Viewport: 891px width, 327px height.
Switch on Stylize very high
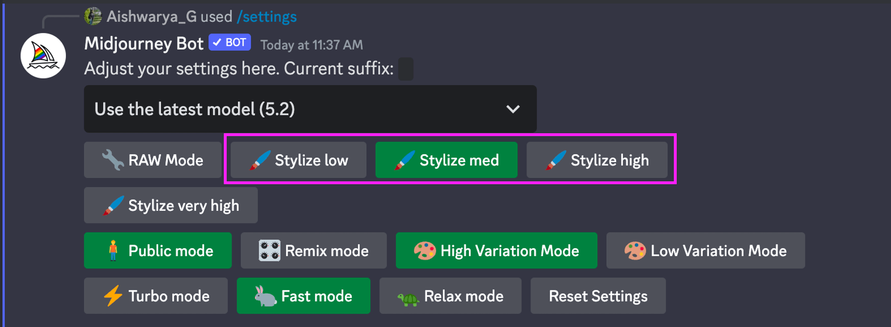click(171, 205)
